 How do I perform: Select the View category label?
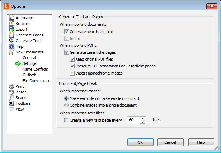point(20,109)
